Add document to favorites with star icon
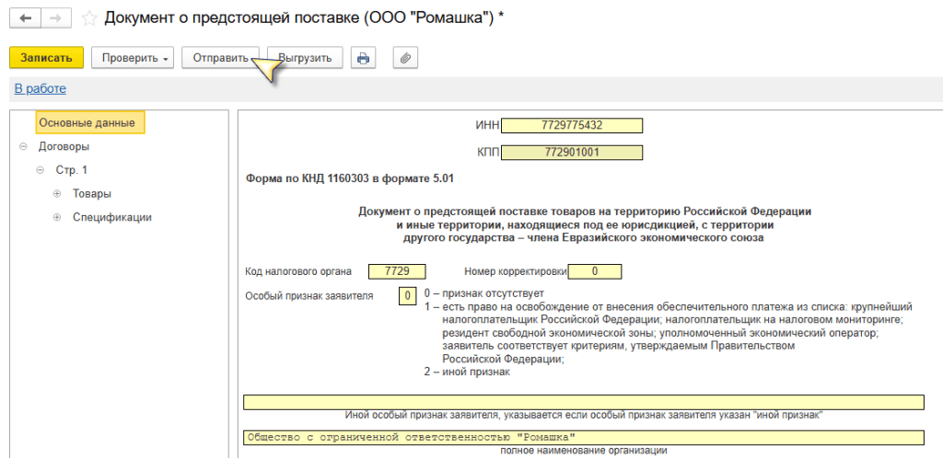Screen dimensions: 943x458 click(x=89, y=18)
